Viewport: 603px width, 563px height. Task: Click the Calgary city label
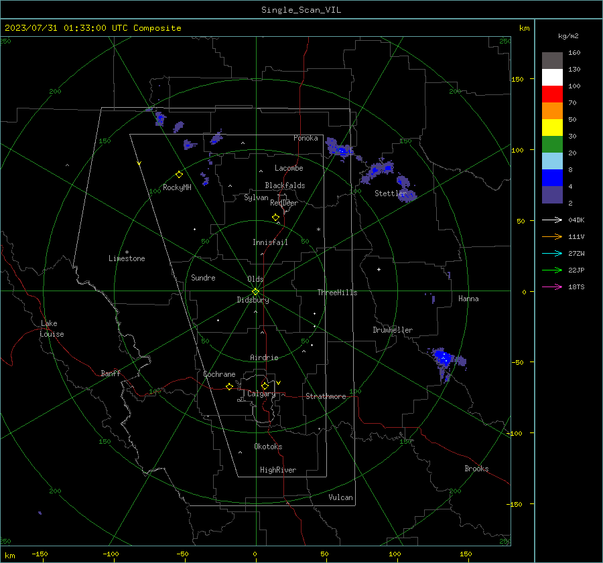tap(261, 394)
